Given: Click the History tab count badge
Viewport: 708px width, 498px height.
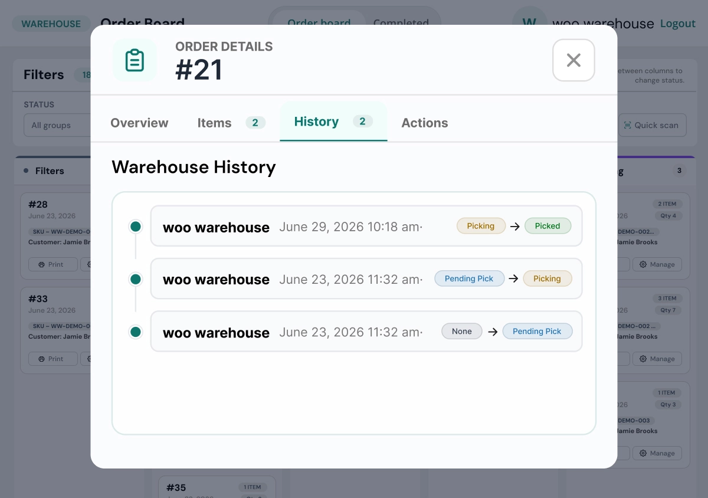Looking at the screenshot, I should click(362, 122).
